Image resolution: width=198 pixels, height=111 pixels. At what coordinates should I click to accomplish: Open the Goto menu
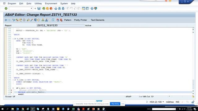pyautogui.click(x=29, y=3)
